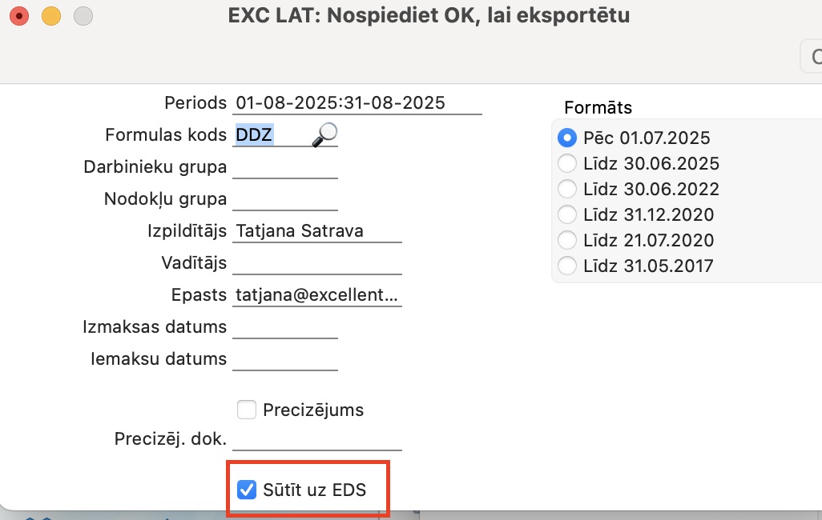This screenshot has width=822, height=520.
Task: Select format Pēc 01.07.2025
Action: [567, 138]
